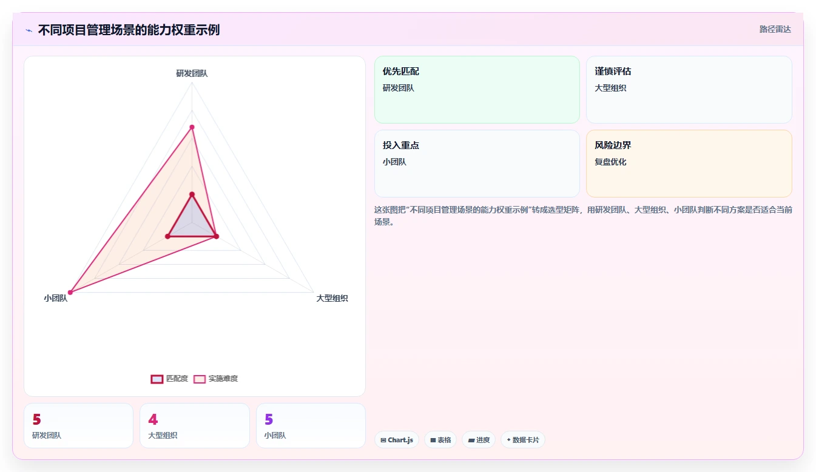Open the 优先匹配 card
This screenshot has height=472, width=816.
coord(477,90)
